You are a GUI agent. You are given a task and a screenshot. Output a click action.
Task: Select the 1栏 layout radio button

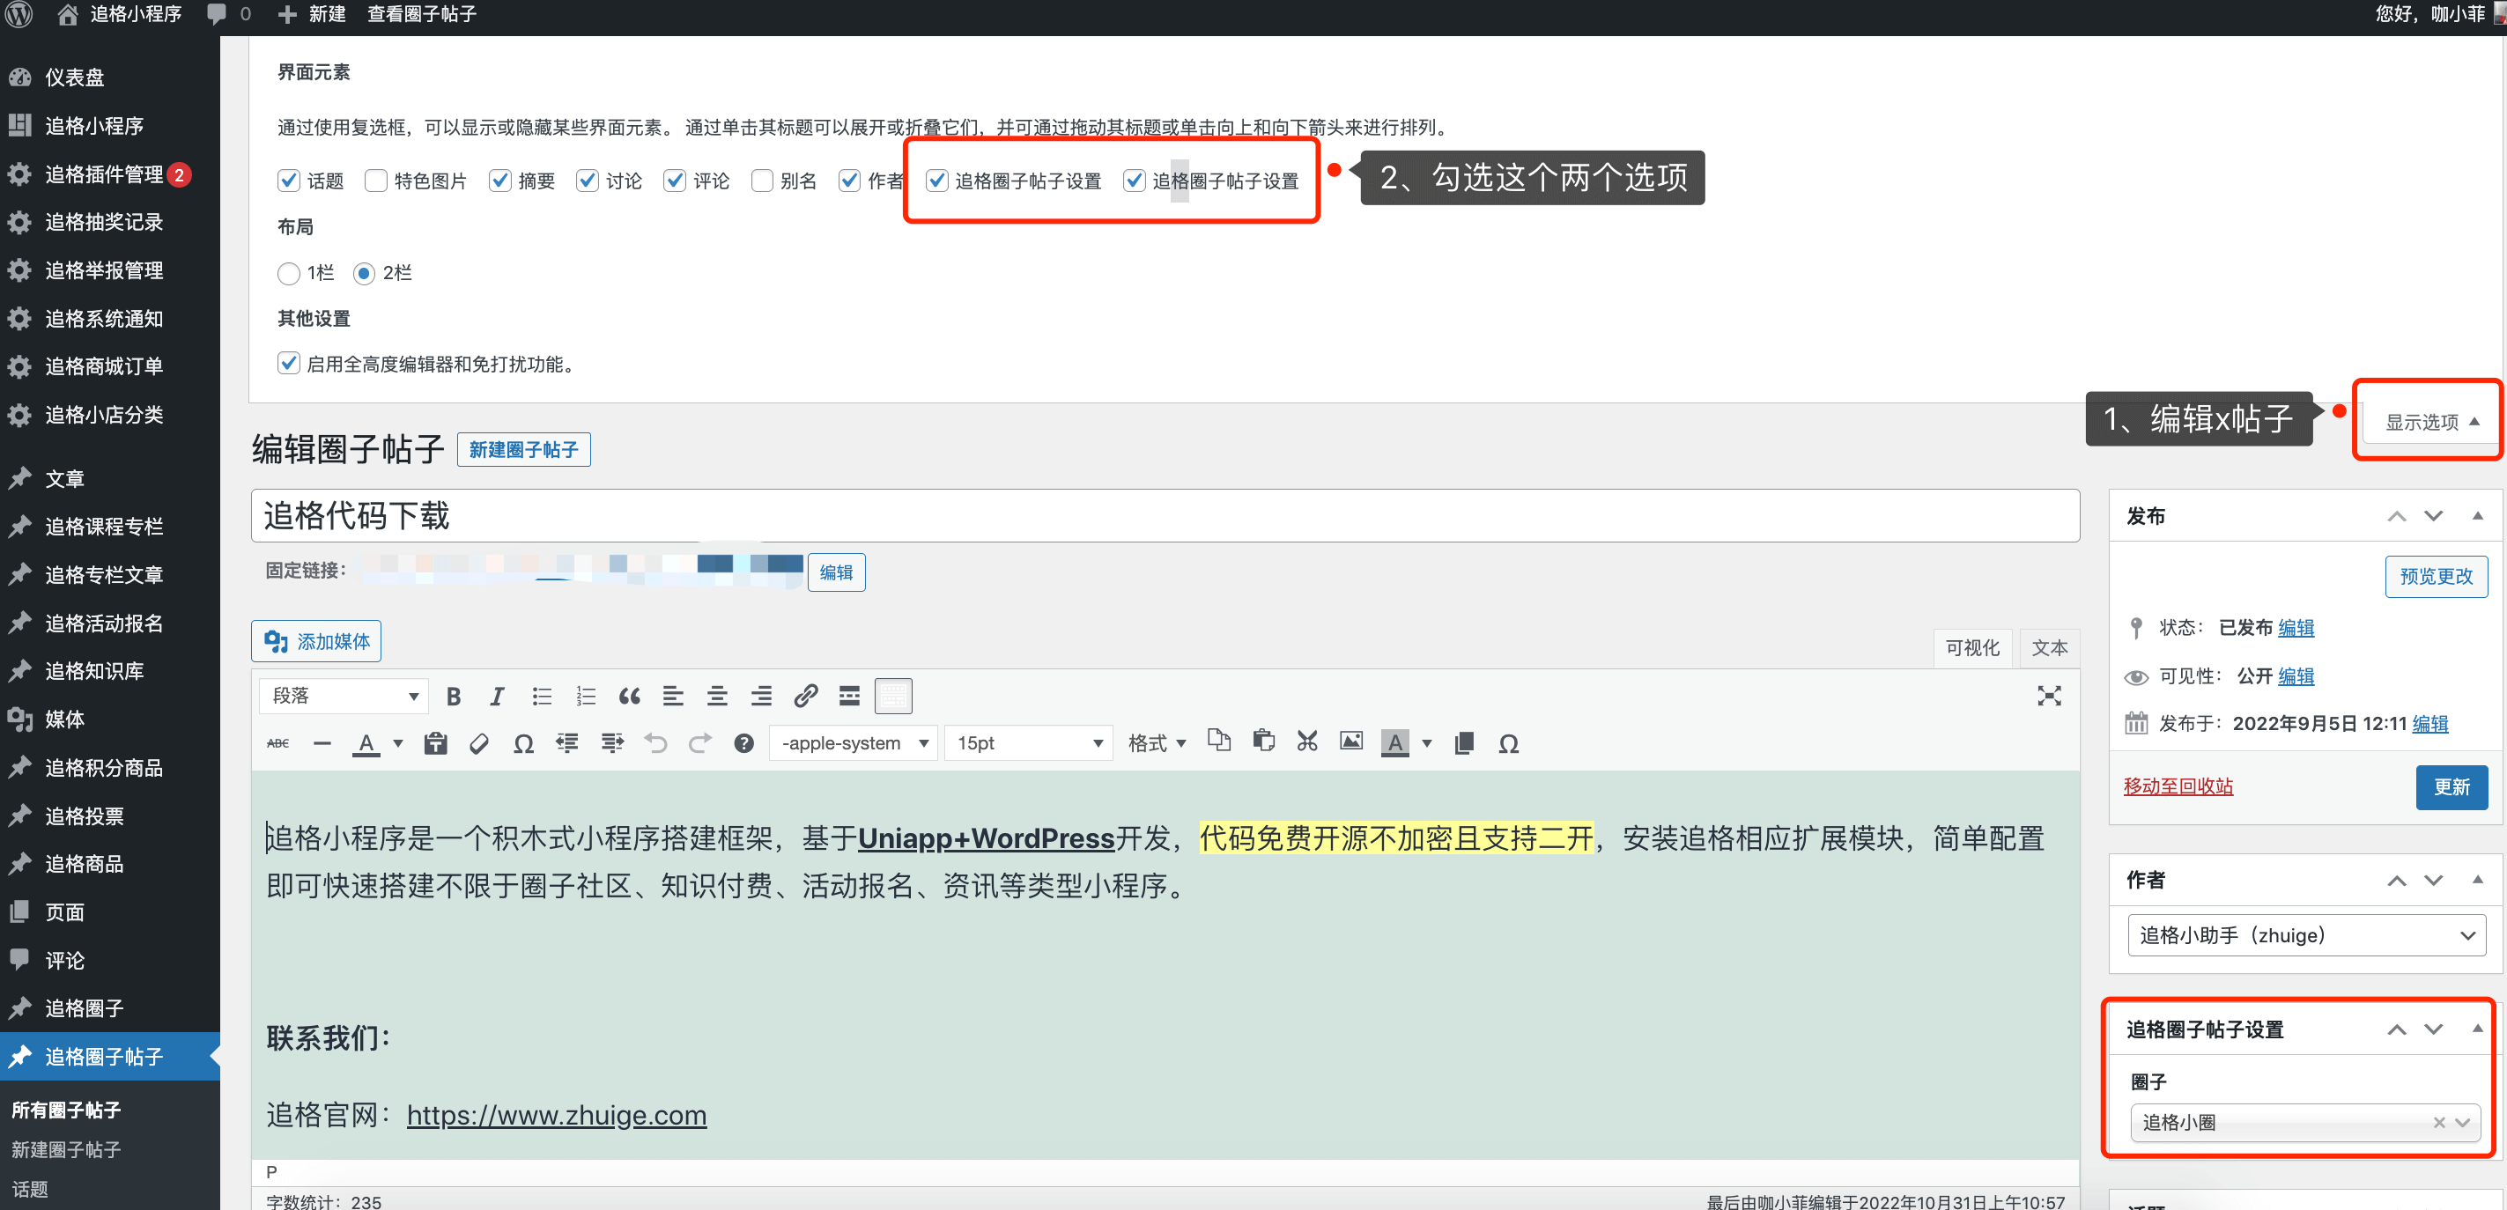(288, 273)
